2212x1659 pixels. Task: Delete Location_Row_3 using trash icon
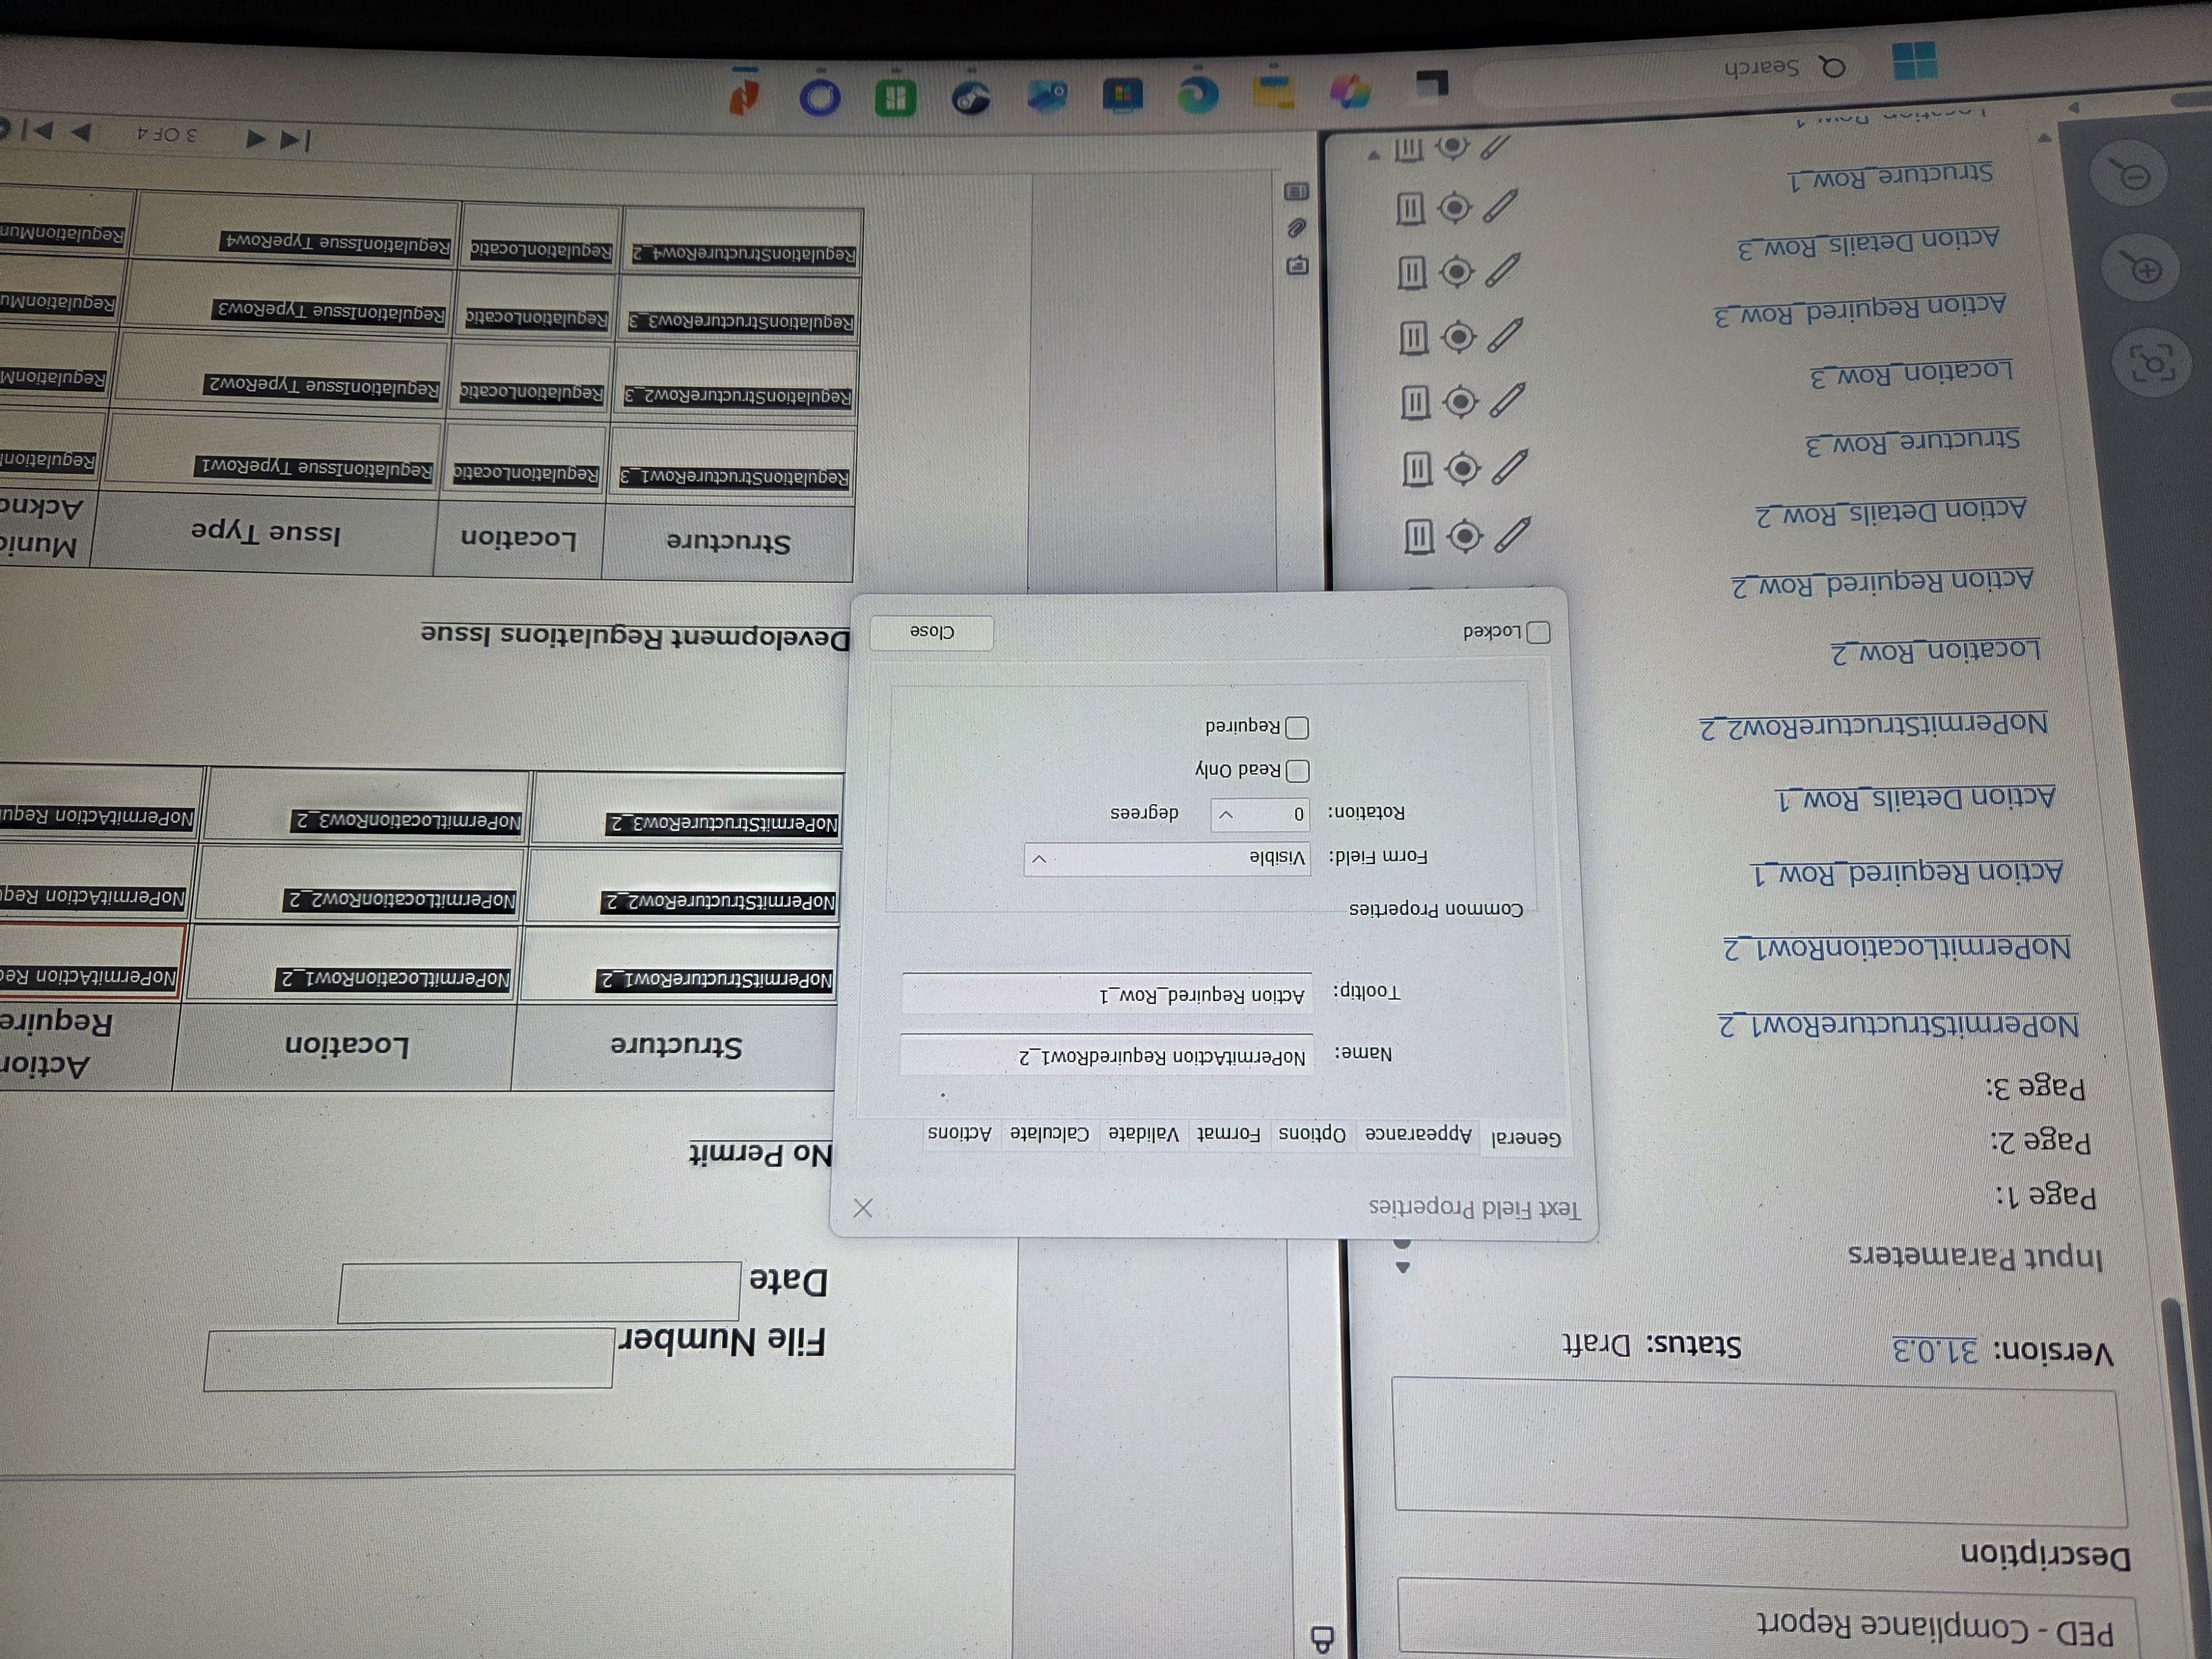tap(1415, 402)
